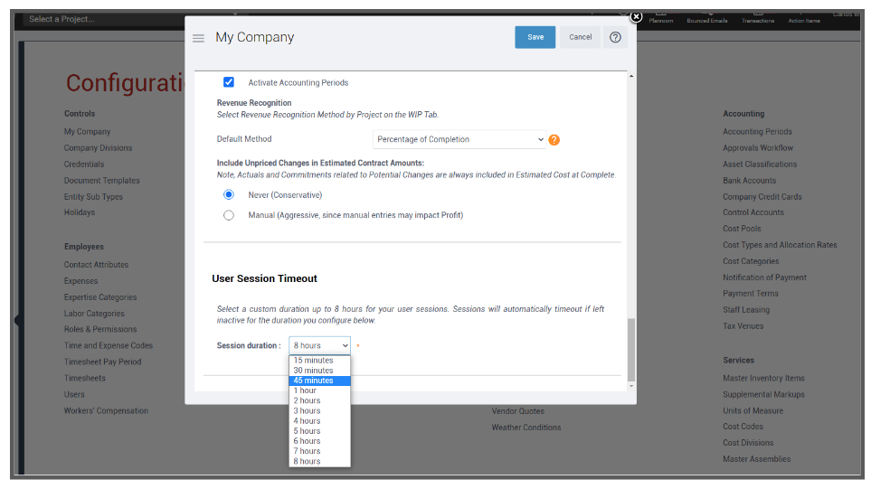Click the Session duration dropdown box
This screenshot has width=871, height=489.
point(319,345)
